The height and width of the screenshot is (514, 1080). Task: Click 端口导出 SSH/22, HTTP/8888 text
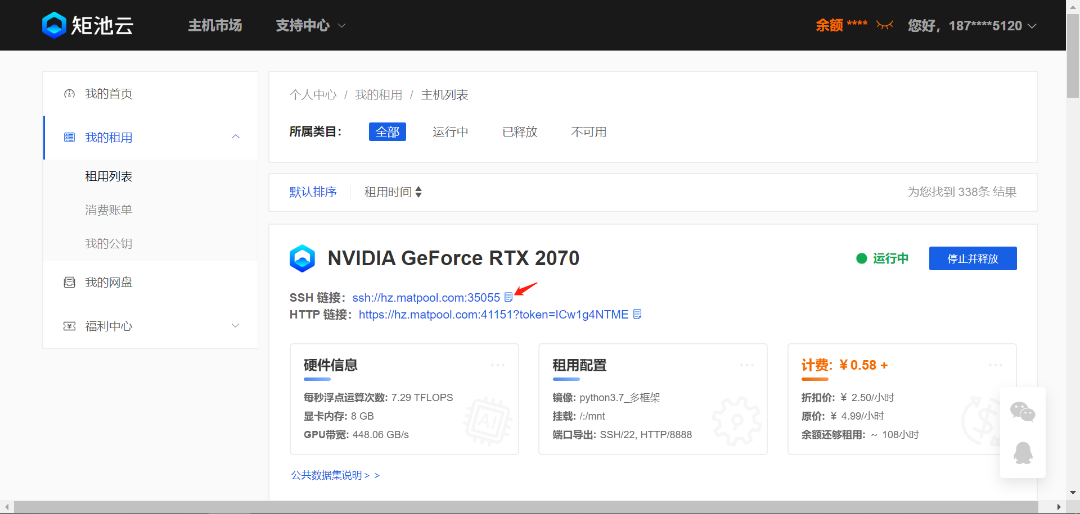coord(622,435)
